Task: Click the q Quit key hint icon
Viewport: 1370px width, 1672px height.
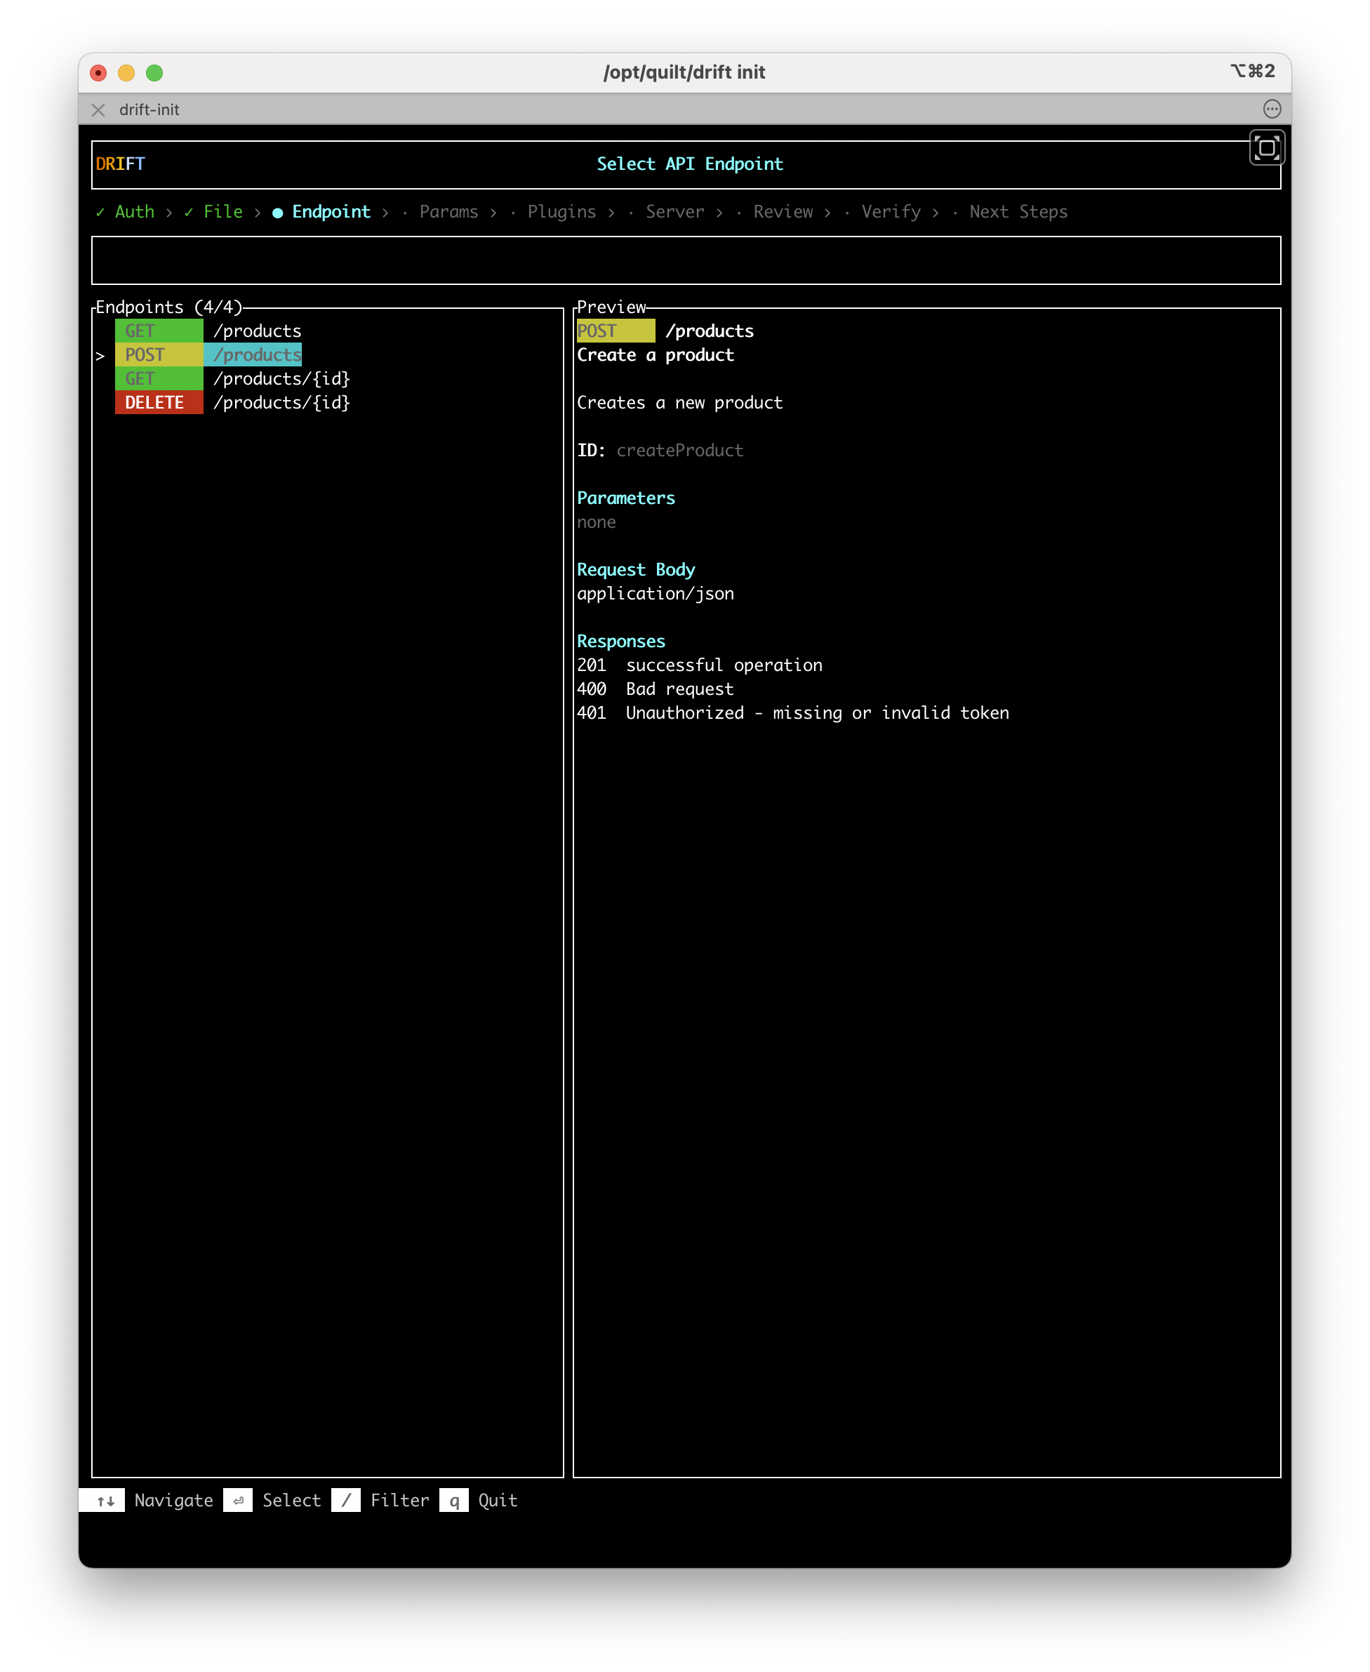Action: [455, 1500]
